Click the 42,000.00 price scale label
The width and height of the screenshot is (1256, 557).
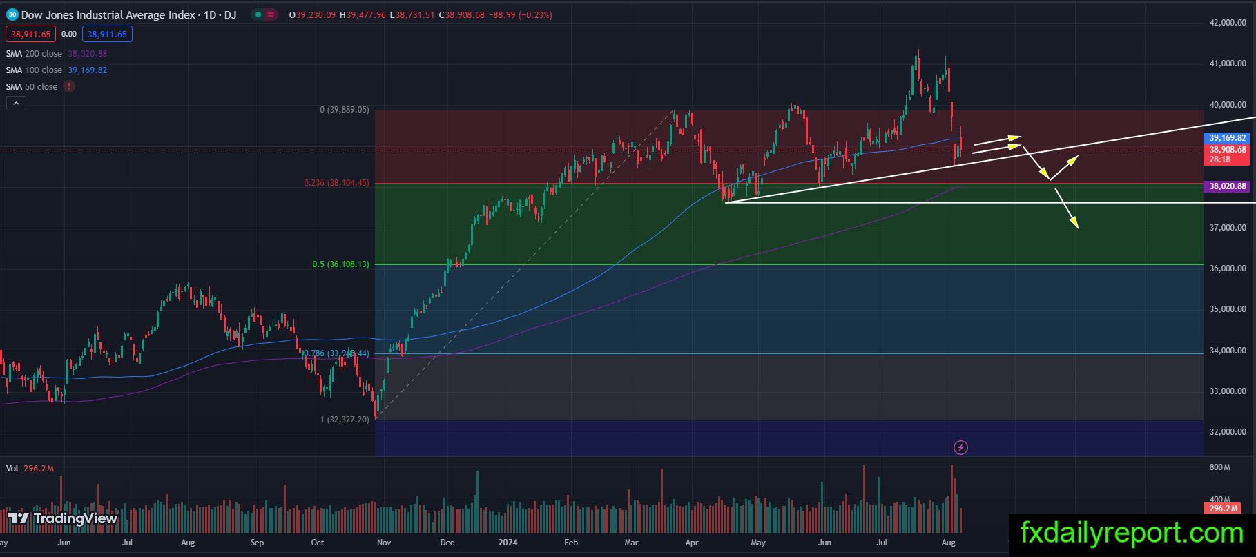(1228, 23)
